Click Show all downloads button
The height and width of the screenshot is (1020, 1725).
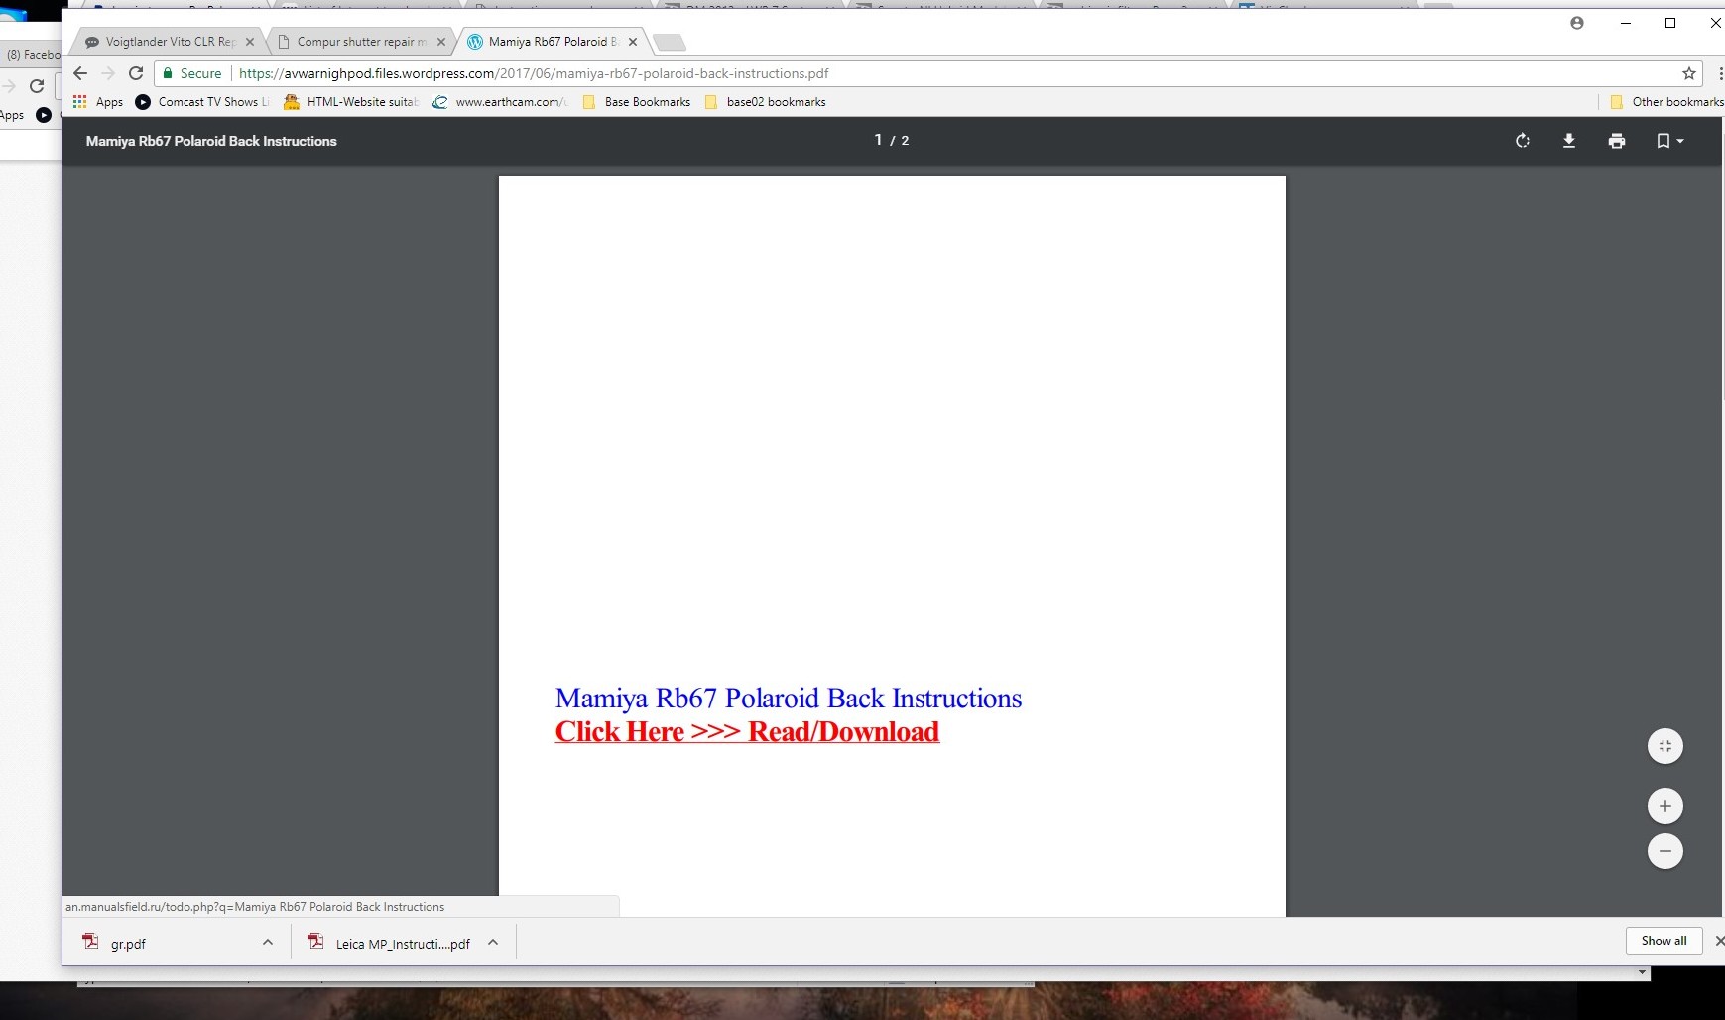pos(1663,941)
